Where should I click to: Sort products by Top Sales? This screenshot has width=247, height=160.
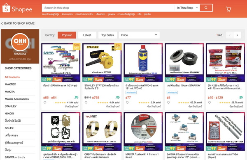click(x=107, y=35)
